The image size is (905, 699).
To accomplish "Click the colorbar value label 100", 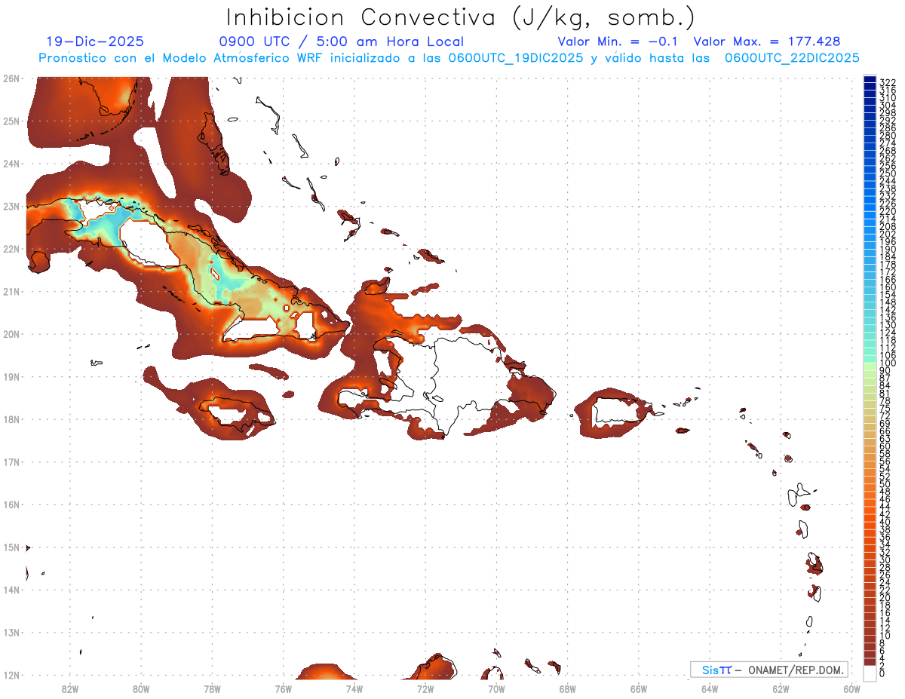I will pyautogui.click(x=887, y=363).
